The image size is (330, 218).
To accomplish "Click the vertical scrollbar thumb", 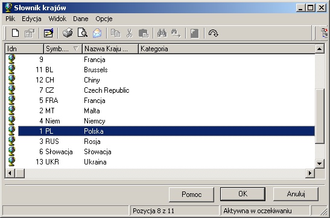I will pos(320,116).
